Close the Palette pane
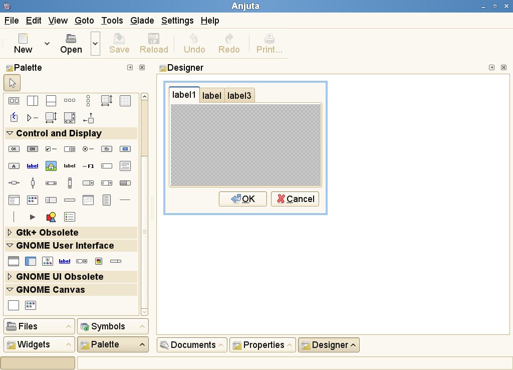513x370 pixels. pos(142,68)
